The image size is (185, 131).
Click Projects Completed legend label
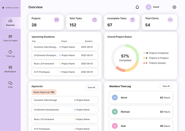pos(159,53)
